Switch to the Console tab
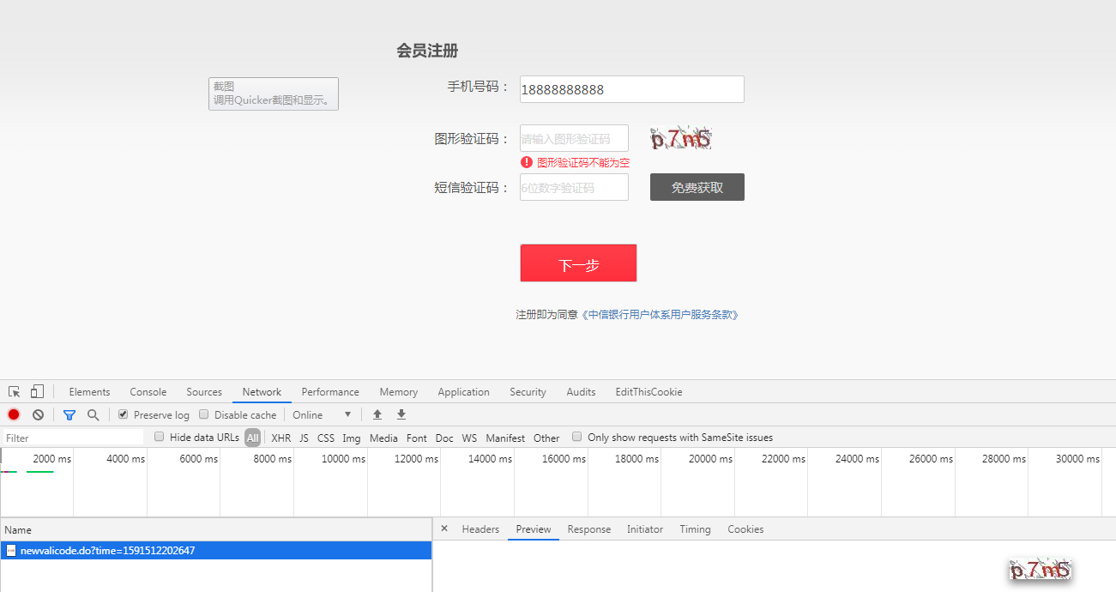 pos(148,392)
